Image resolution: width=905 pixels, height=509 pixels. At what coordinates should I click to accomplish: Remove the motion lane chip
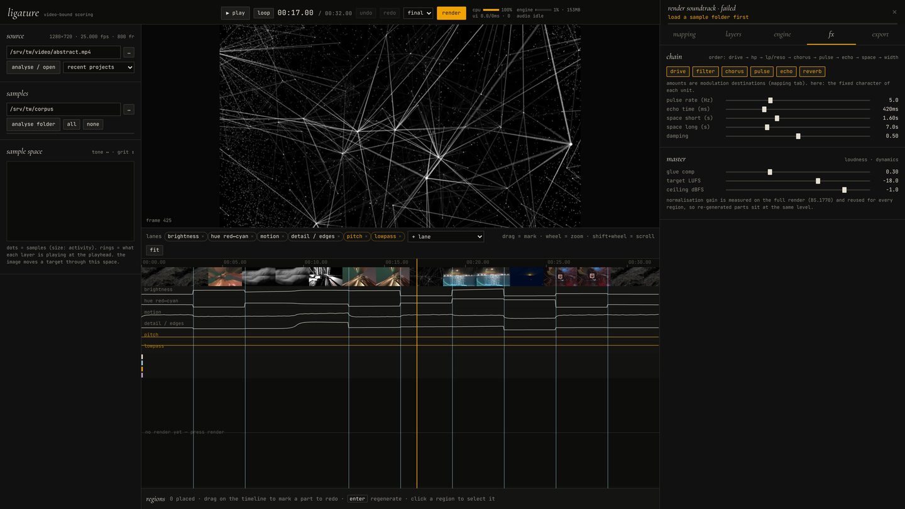coord(283,237)
